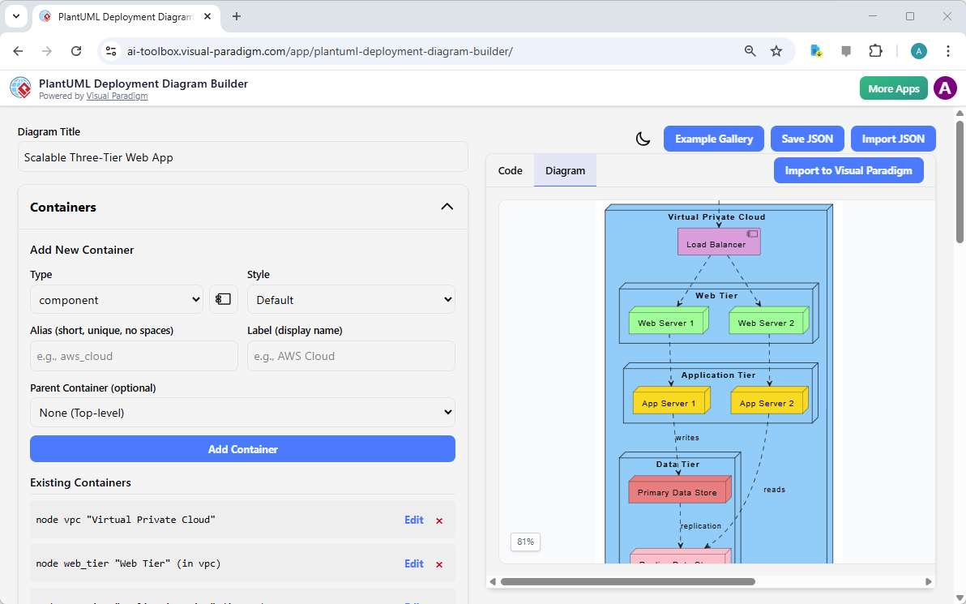
Task: Open the container Type dropdown showing component
Action: click(116, 299)
